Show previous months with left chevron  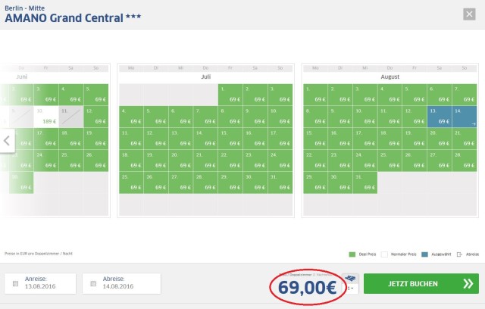(7, 141)
